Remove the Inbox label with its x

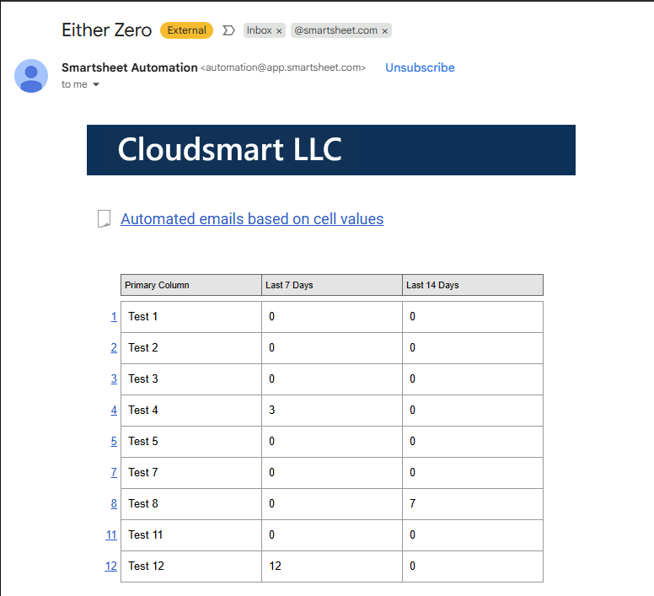(x=279, y=31)
